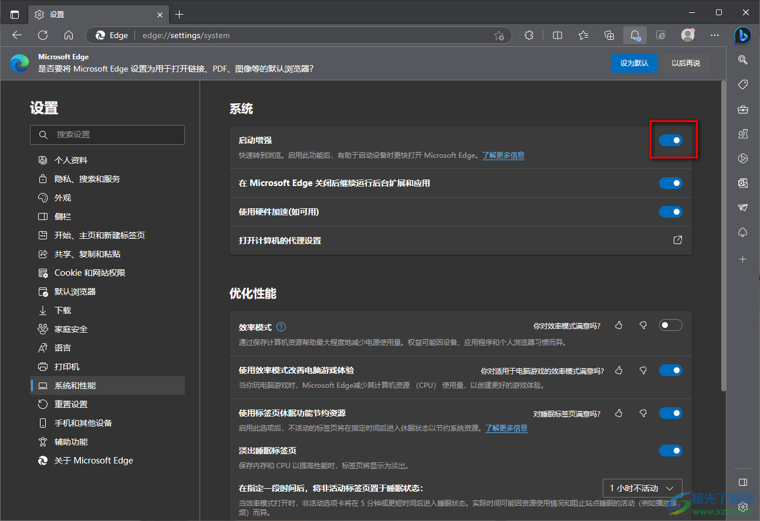760x521 pixels.
Task: Open the Outlook sidebar icon
Action: pyautogui.click(x=743, y=183)
